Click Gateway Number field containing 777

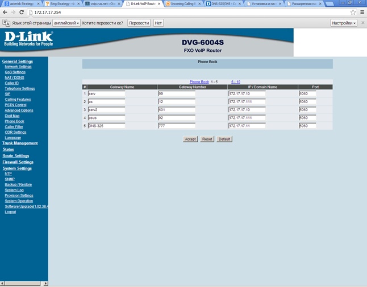click(177, 126)
